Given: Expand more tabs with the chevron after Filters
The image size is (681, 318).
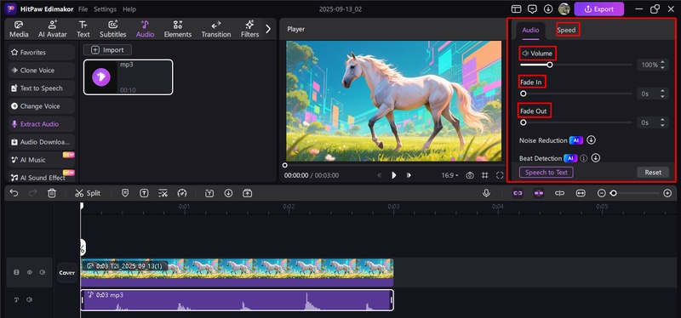Looking at the screenshot, I should (268, 29).
